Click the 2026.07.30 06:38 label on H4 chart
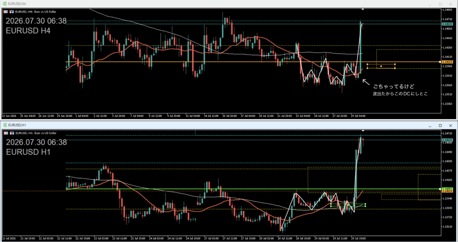This screenshot has width=458, height=242. [36, 21]
